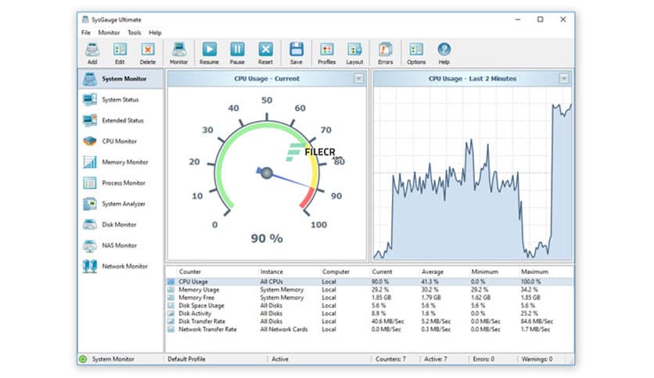The width and height of the screenshot is (654, 378).
Task: Open Network Monitor in the sidebar
Action: [x=120, y=266]
